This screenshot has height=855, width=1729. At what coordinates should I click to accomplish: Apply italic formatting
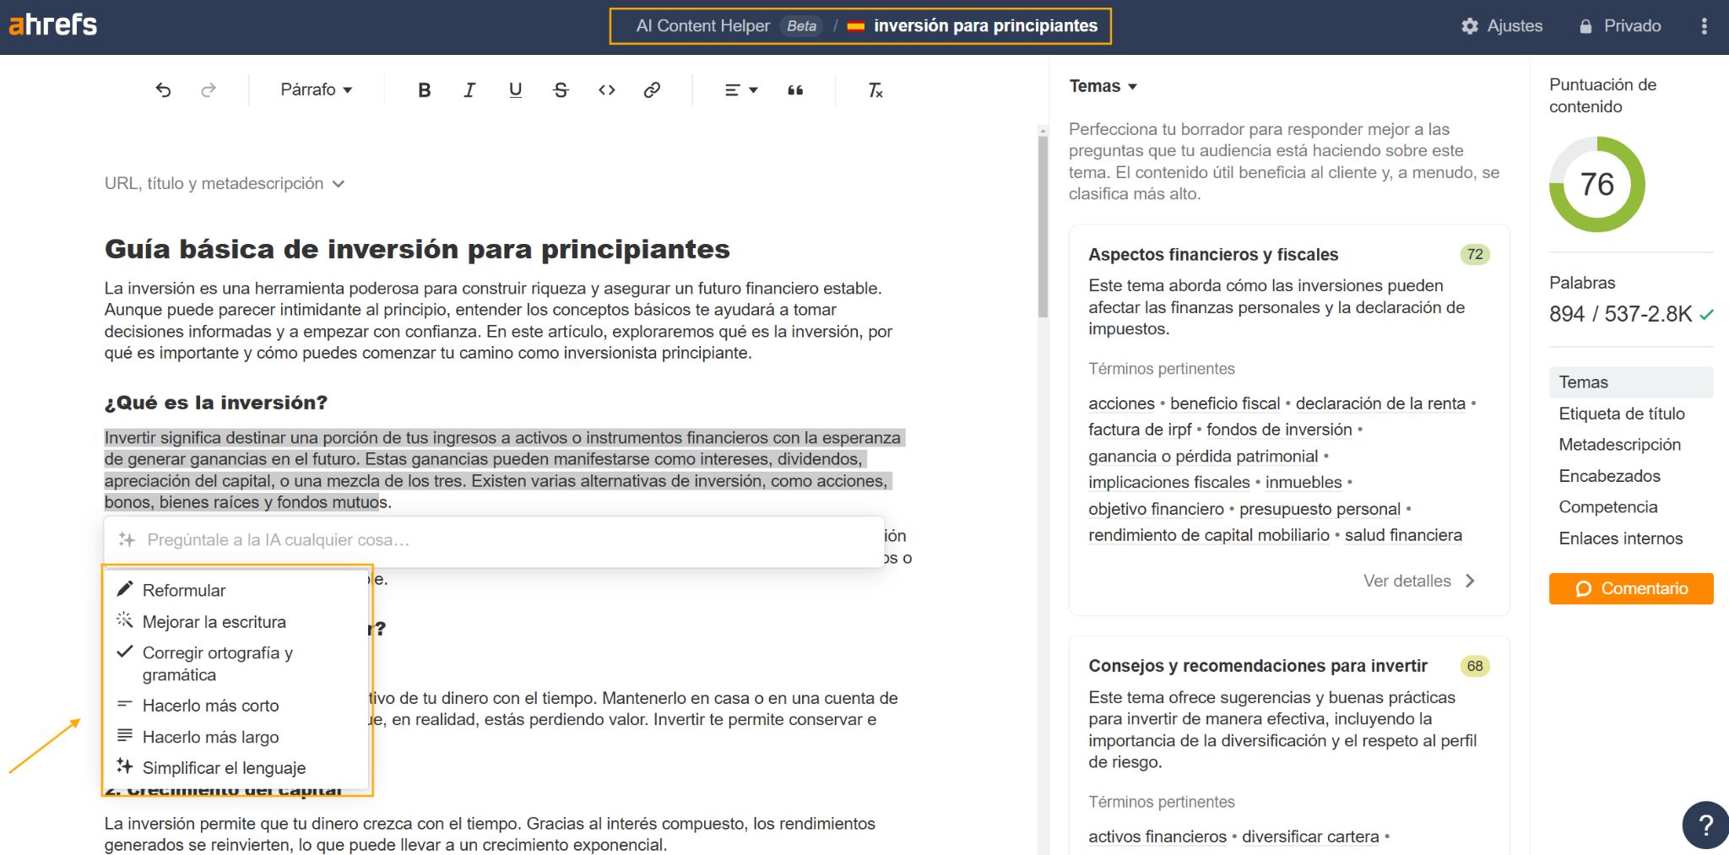pos(469,89)
